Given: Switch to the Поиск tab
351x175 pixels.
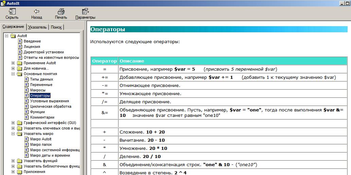Looking at the screenshot, I should (56, 27).
